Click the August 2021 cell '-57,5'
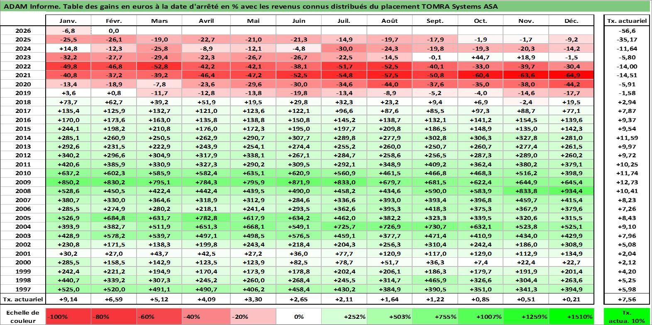 [x=389, y=75]
